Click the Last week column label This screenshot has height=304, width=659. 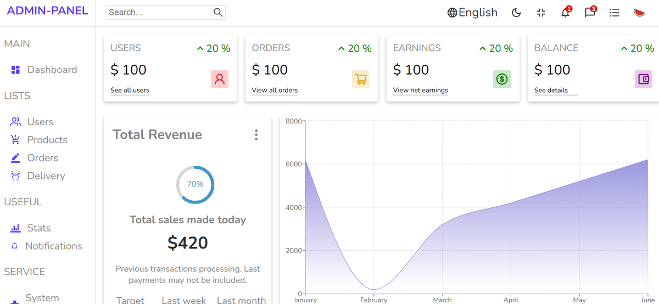point(183,300)
